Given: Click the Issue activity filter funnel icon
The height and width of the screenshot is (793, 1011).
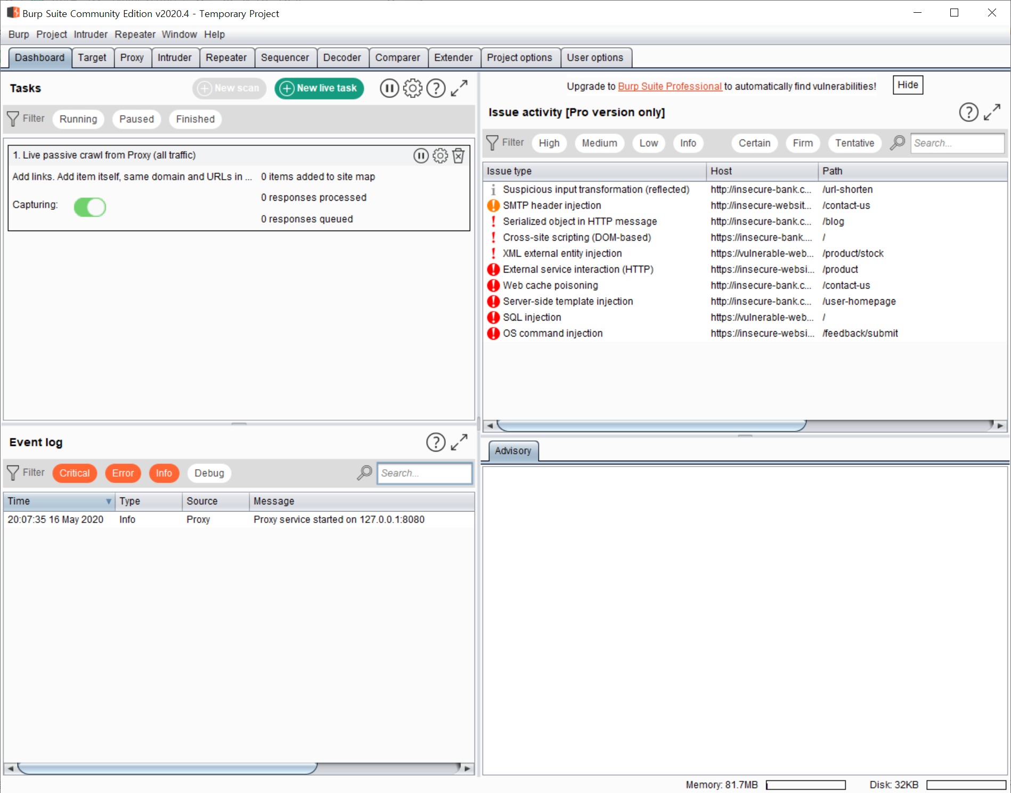Looking at the screenshot, I should pos(492,143).
